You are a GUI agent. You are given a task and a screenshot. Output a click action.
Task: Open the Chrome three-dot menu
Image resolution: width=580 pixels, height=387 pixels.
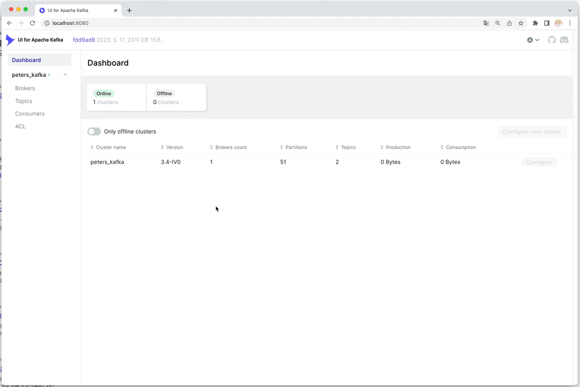[x=570, y=23]
